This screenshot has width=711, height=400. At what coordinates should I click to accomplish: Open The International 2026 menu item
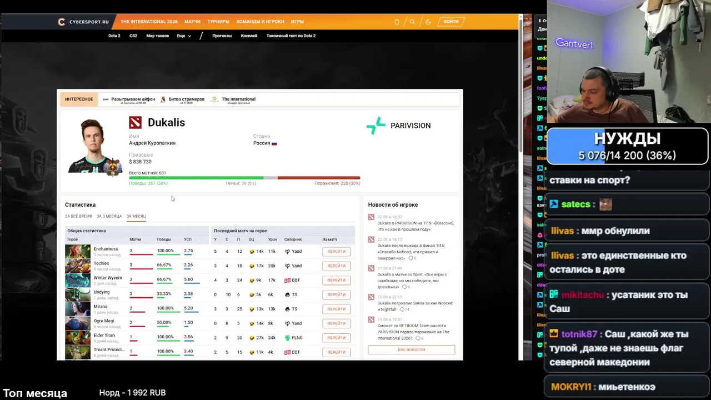[149, 22]
